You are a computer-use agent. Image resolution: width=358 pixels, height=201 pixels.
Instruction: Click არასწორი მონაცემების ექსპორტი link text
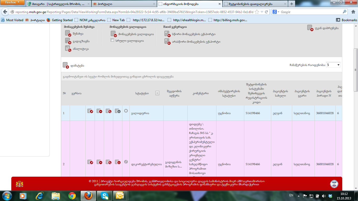coord(196,42)
